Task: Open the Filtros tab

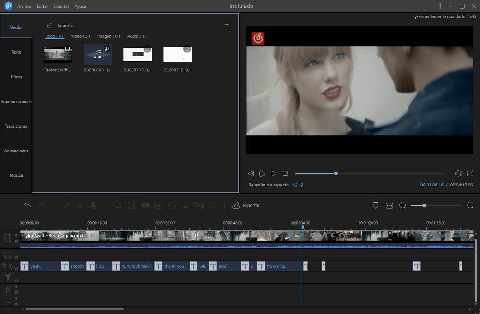Action: (16, 77)
